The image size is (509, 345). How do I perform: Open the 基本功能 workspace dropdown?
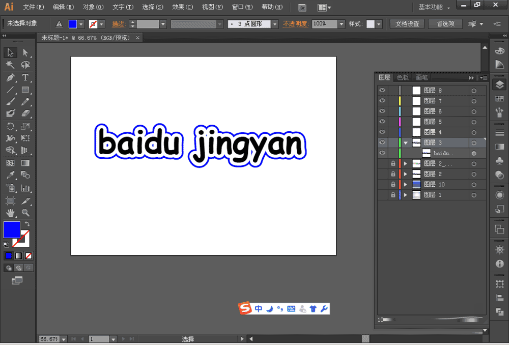click(x=434, y=7)
